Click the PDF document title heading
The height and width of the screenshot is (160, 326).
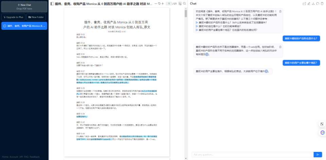click(117, 25)
